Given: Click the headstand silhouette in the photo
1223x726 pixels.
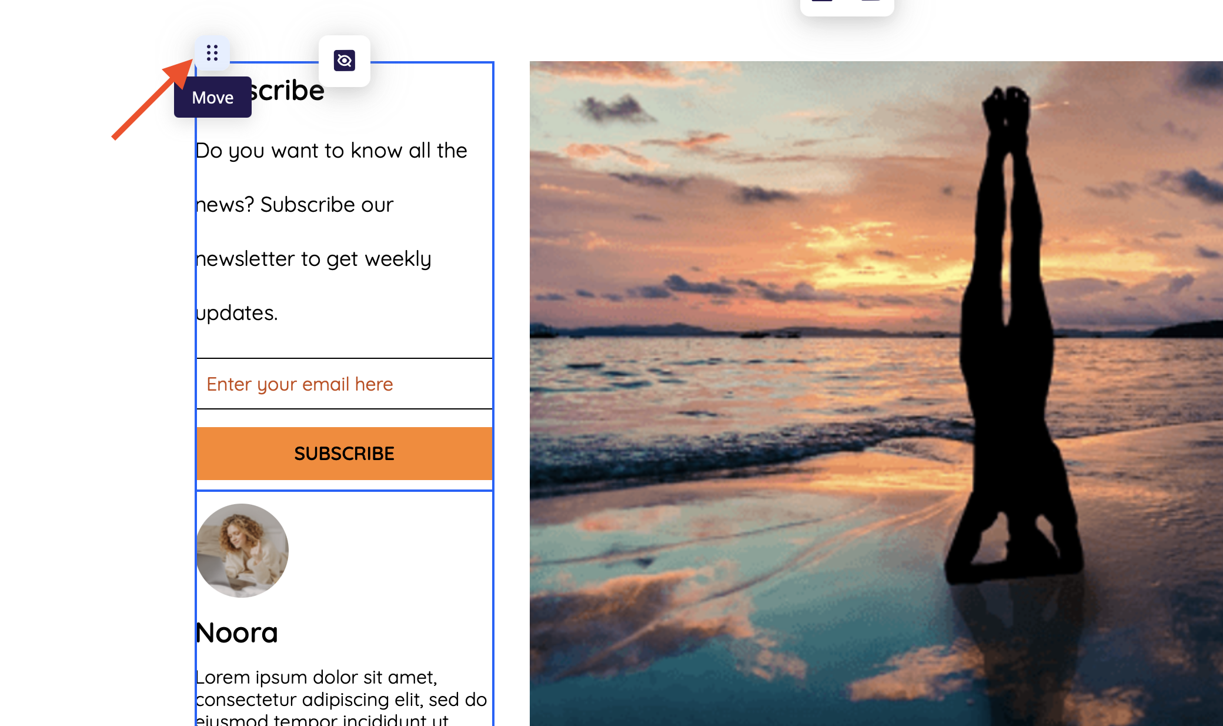Looking at the screenshot, I should pos(1011,335).
